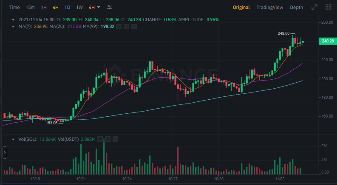
Task: Collapse the Vol(SOL) indicator row arrow
Action: [13, 139]
